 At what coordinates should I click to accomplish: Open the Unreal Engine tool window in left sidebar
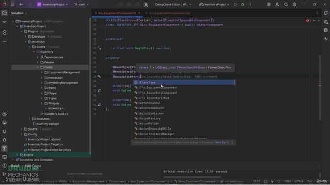click(4, 123)
